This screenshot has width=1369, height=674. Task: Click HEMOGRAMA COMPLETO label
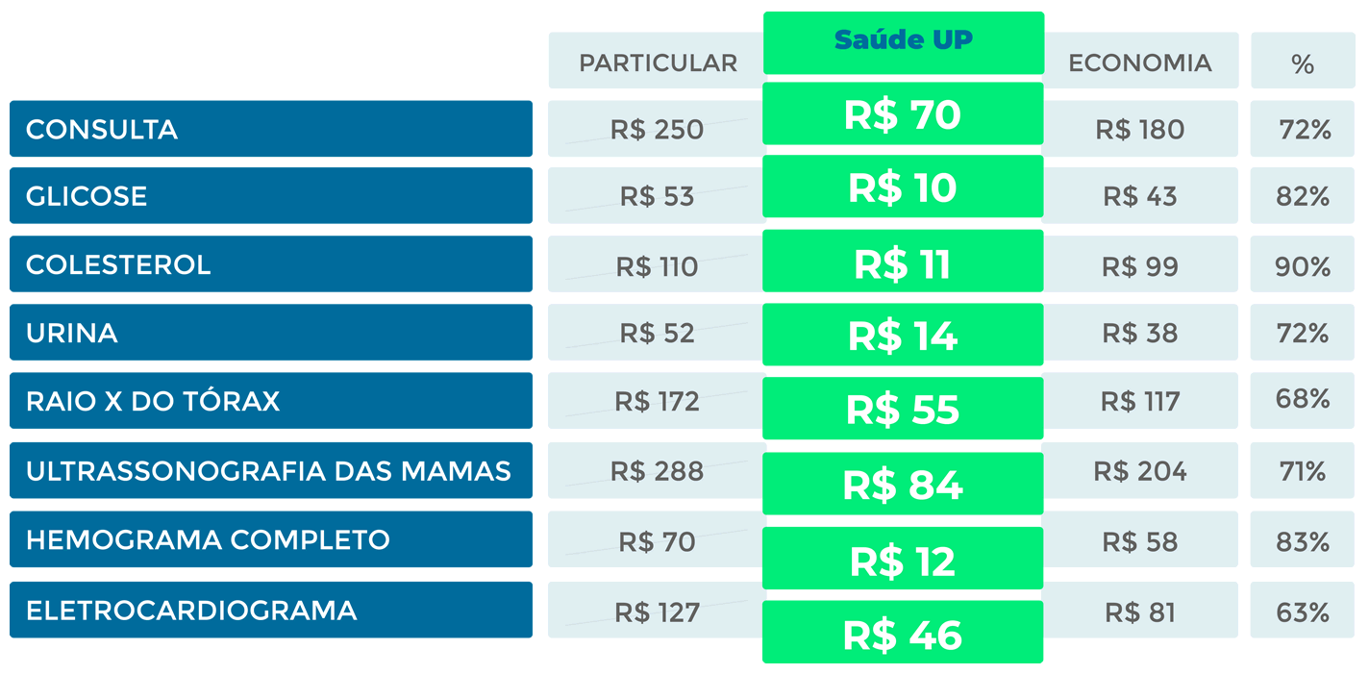click(270, 539)
